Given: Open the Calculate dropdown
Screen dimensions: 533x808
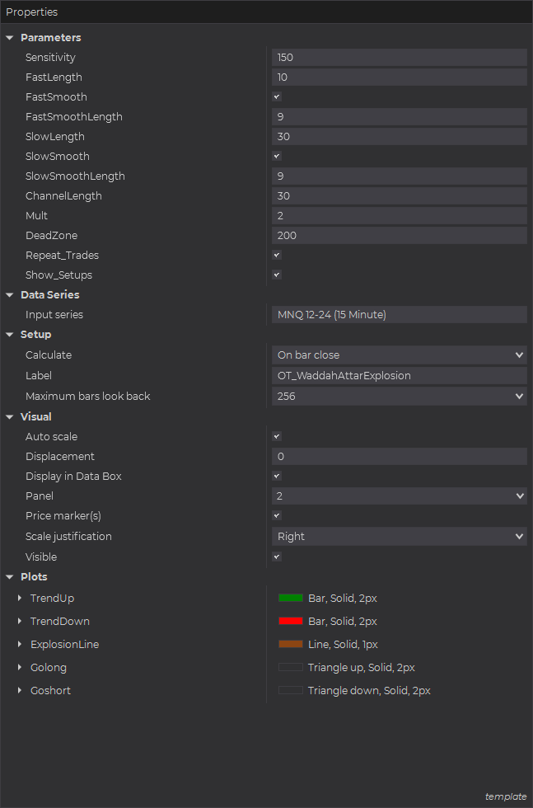Looking at the screenshot, I should coord(399,355).
